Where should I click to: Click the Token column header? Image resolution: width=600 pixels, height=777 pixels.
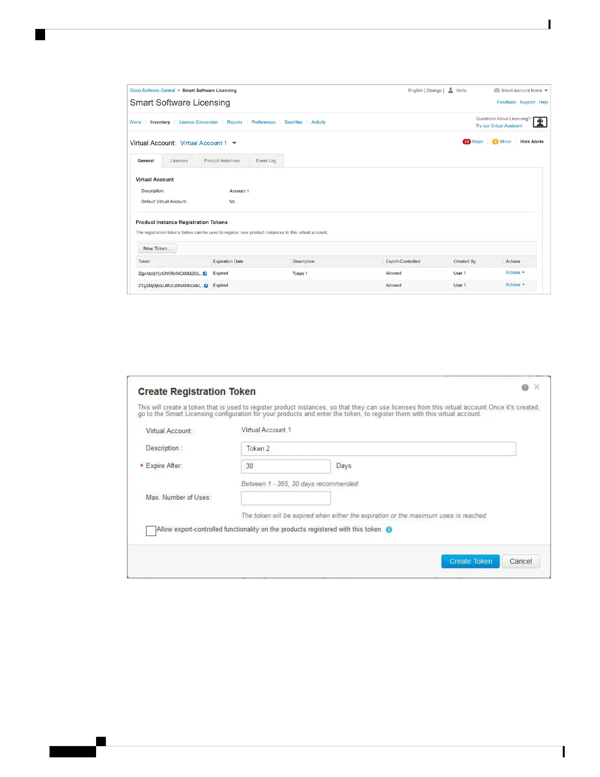(x=144, y=261)
